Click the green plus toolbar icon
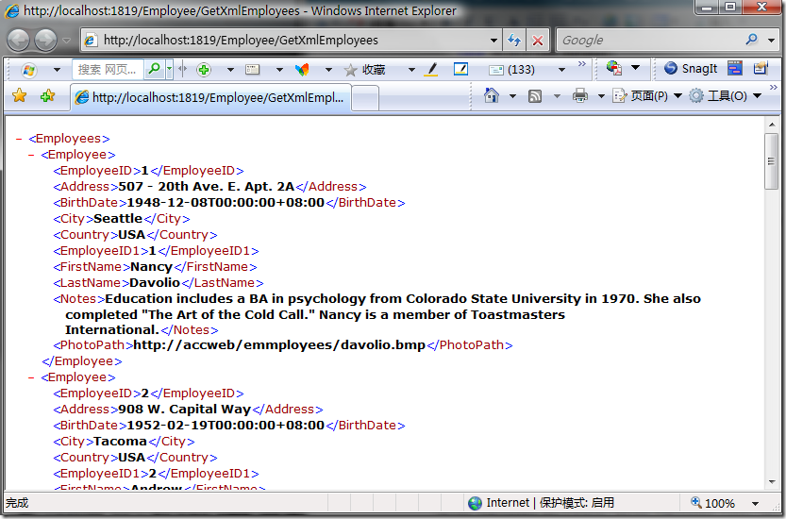This screenshot has height=519, width=786. pyautogui.click(x=204, y=70)
